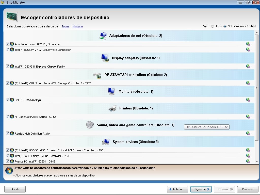Click 'Dell E1909W(Analog)' row text
Image resolution: width=260 pixels, height=195 pixels.
pyautogui.click(x=28, y=100)
